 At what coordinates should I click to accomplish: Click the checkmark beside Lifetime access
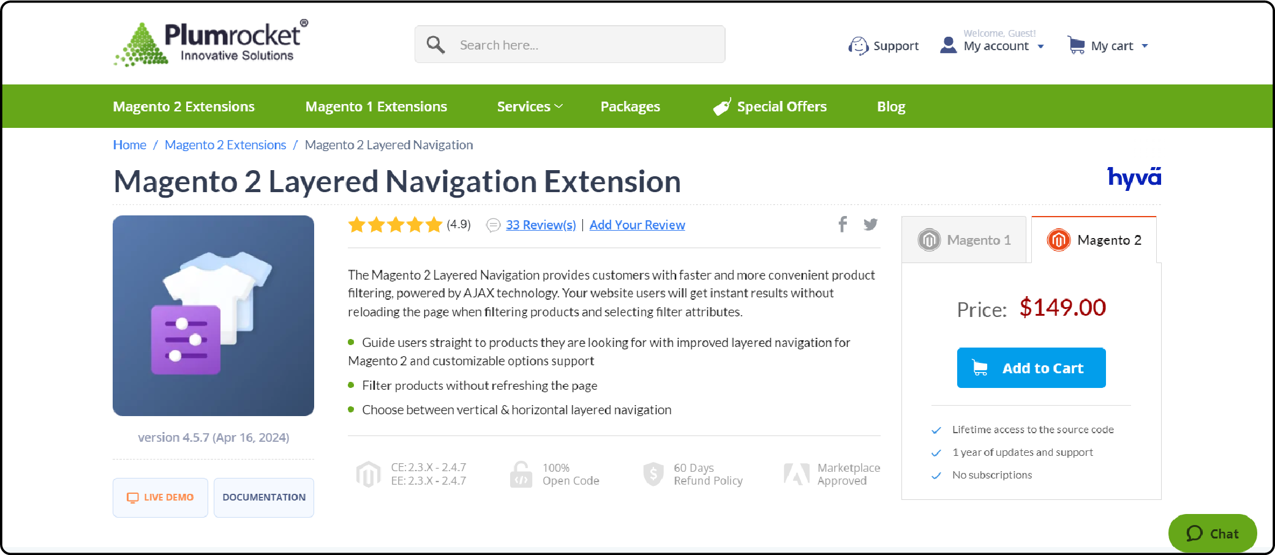[936, 430]
